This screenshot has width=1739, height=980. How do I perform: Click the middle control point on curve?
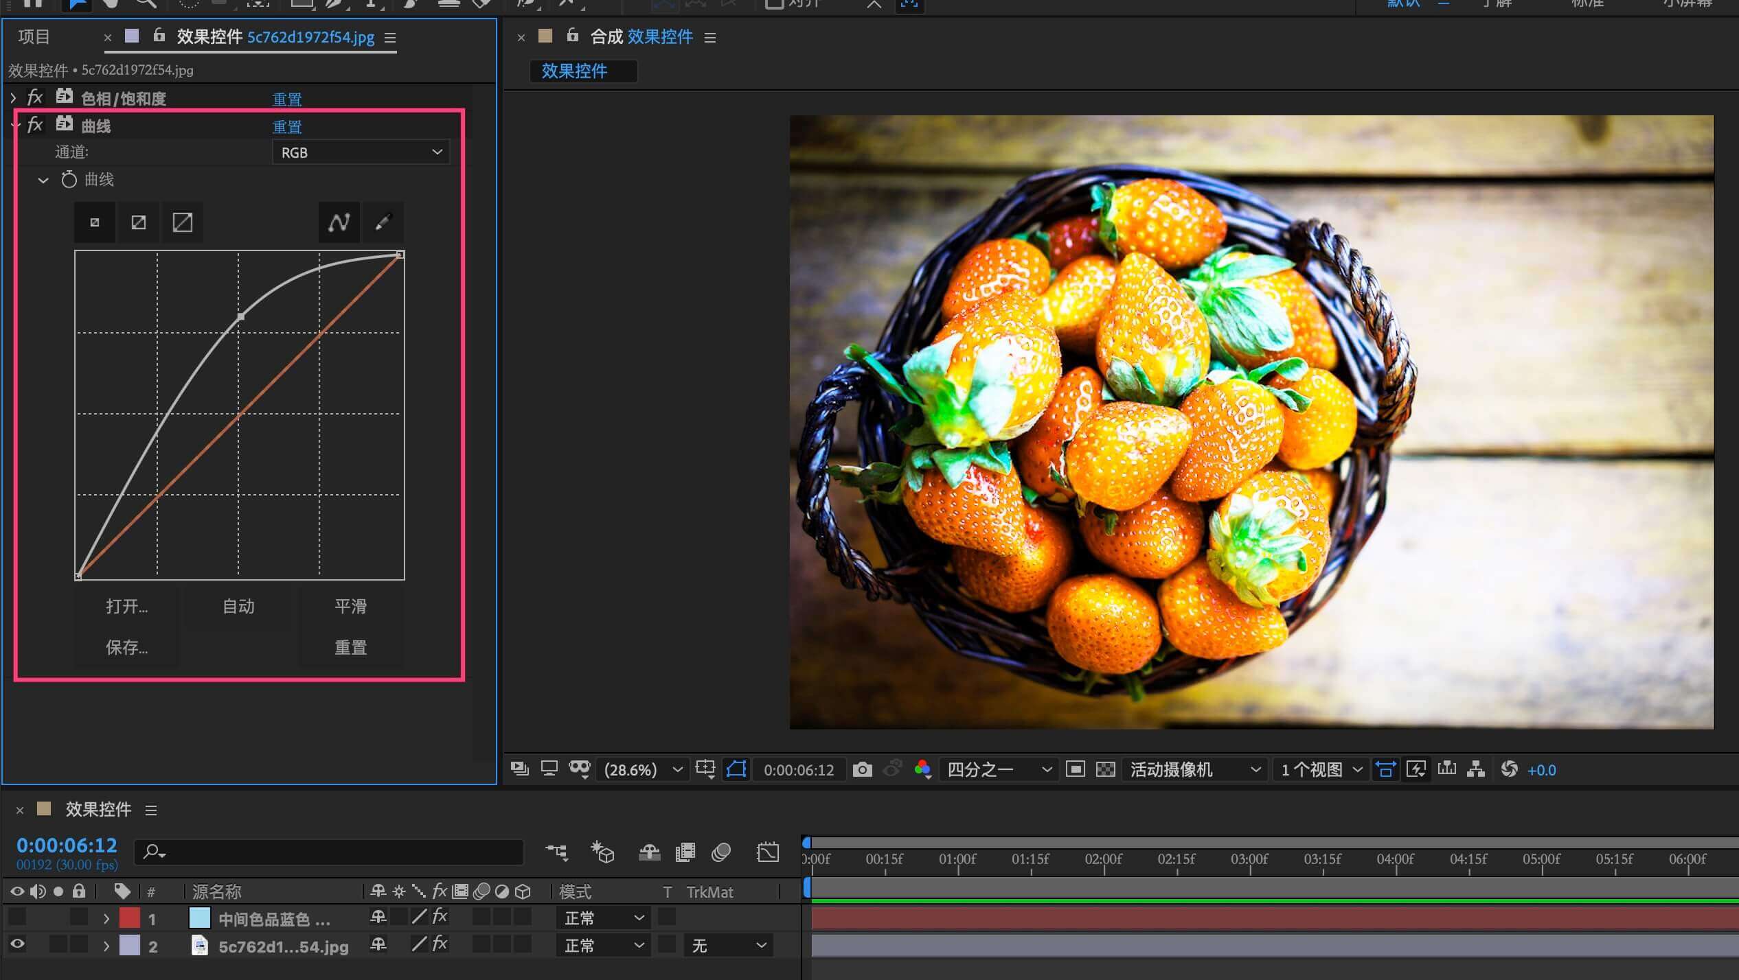pos(240,316)
